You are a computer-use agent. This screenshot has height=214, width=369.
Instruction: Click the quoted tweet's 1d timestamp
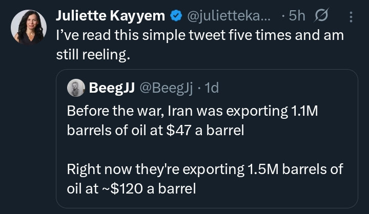211,88
